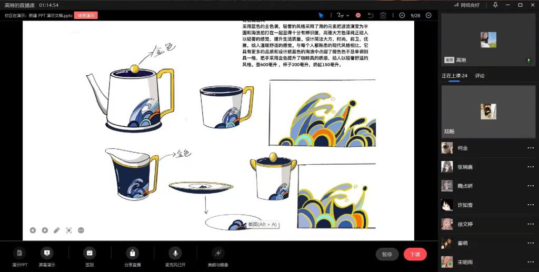Pin the window with the pushpin icon
Image resolution: width=539 pixels, height=272 pixels.
point(495,5)
